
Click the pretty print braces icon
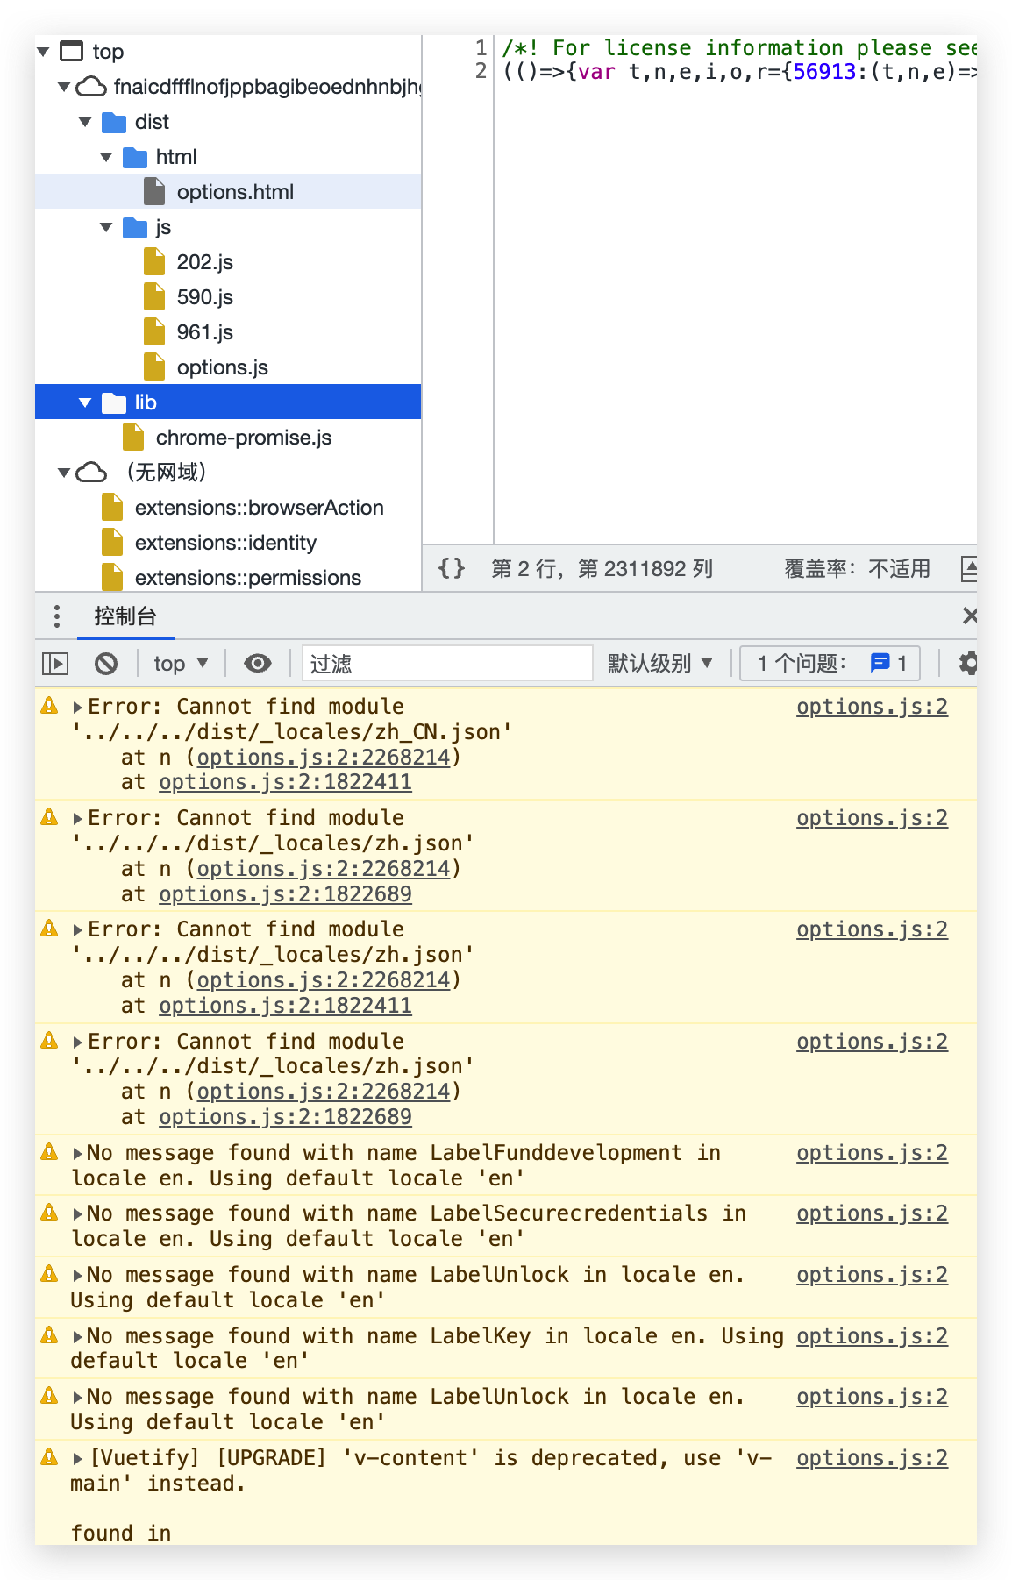(x=451, y=568)
